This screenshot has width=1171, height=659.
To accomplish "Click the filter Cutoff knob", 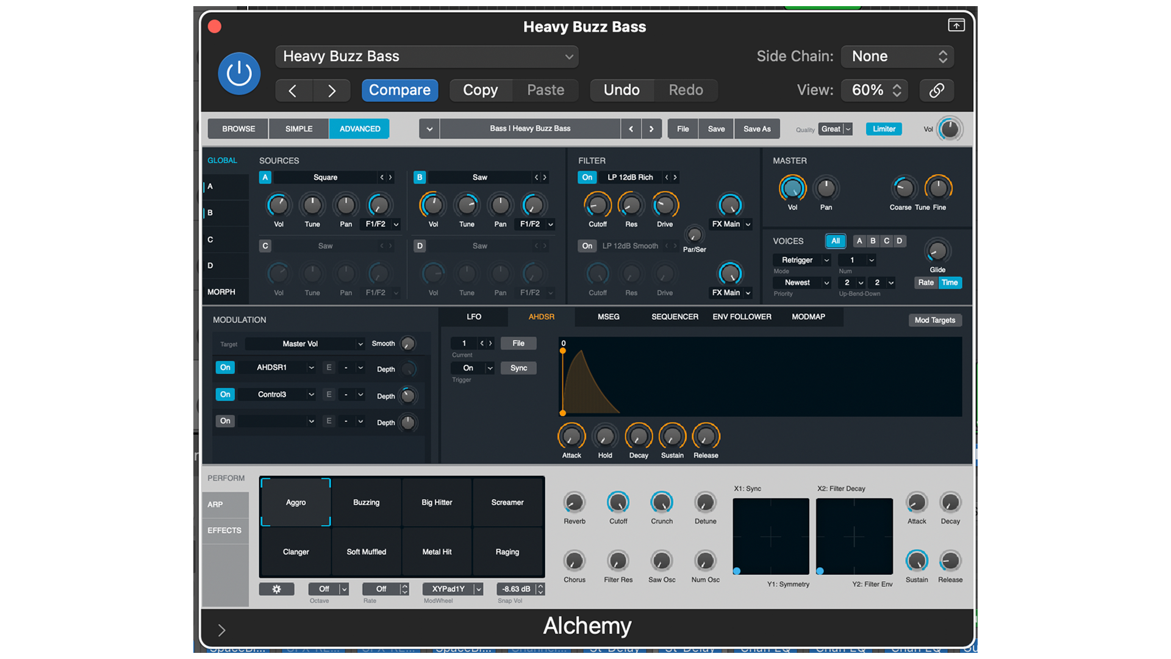I will click(597, 206).
